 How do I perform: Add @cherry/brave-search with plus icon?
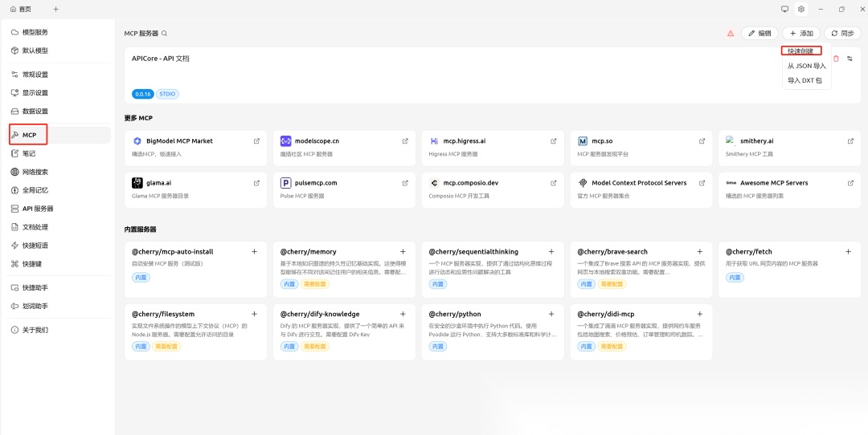point(700,251)
